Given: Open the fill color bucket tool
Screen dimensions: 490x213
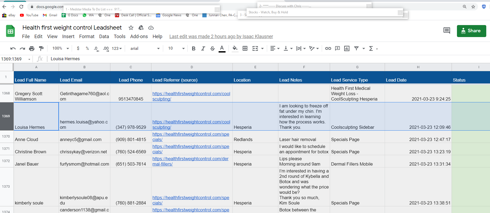Looking at the screenshot, I should [x=235, y=49].
